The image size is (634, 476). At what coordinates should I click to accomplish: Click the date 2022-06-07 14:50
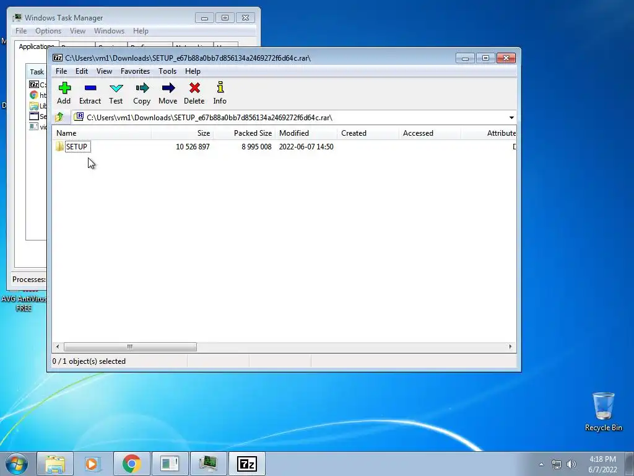306,146
